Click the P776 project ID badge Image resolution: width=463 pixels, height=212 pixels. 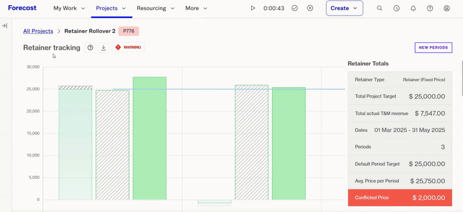pos(128,31)
